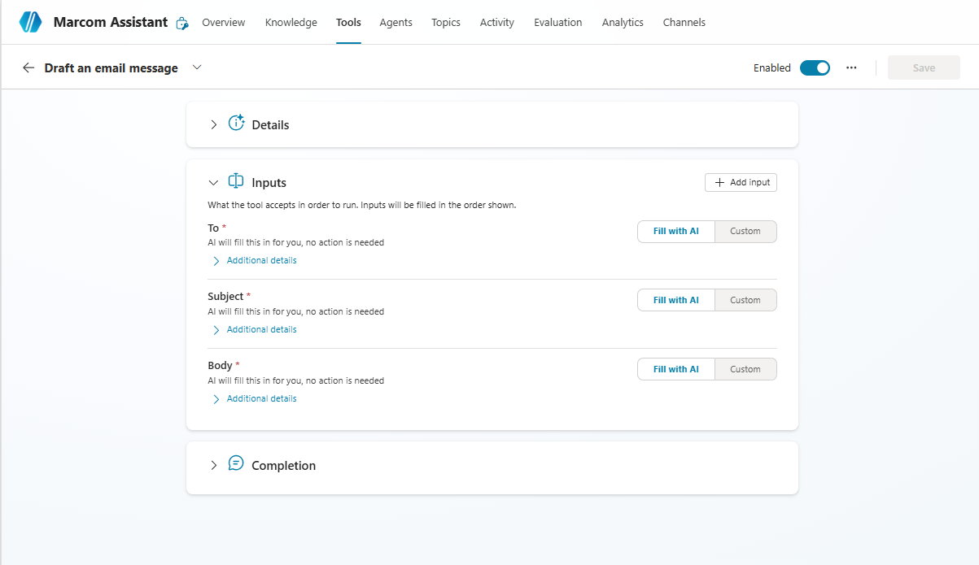The image size is (979, 565).
Task: Switch to the Overview tab
Action: (x=223, y=23)
